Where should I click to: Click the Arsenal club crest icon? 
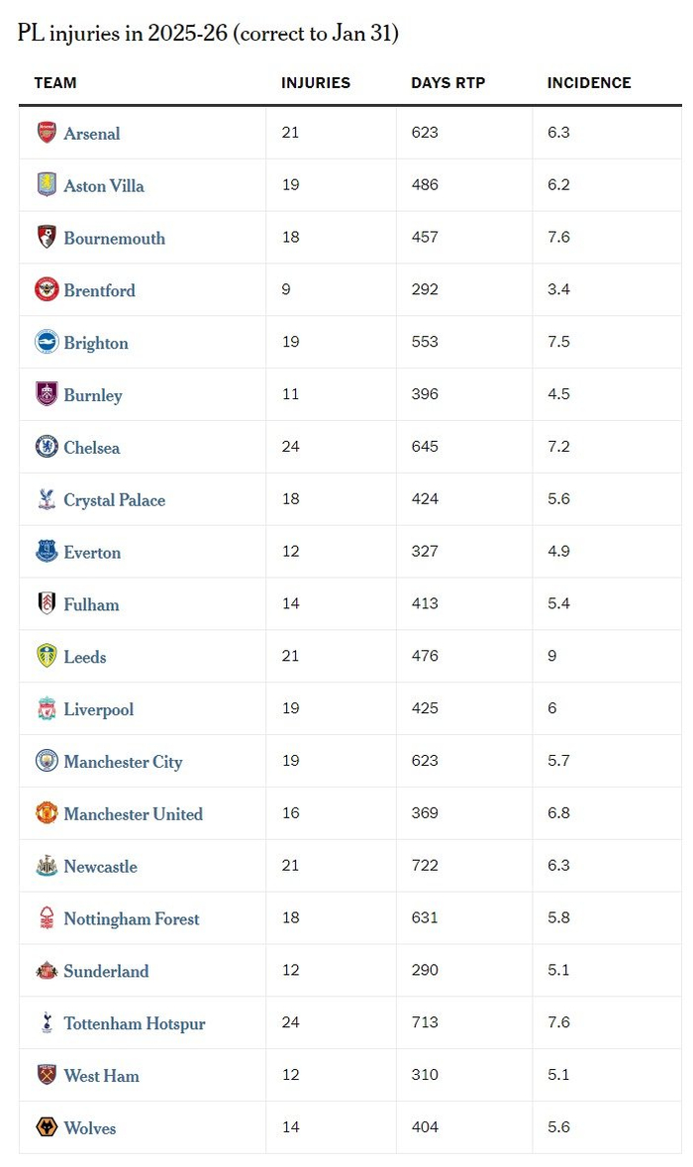[47, 133]
